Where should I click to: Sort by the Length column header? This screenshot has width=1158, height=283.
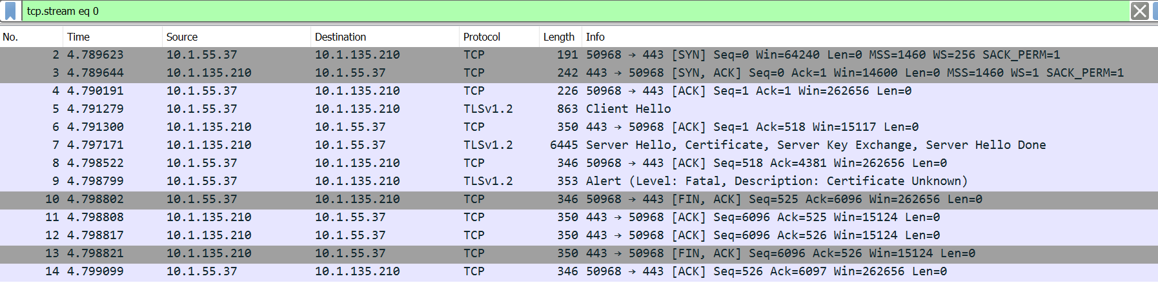[558, 37]
